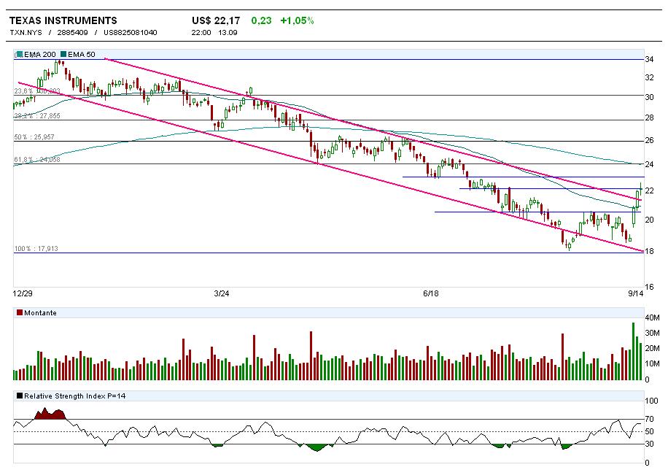Click the 26 price axis label
668x470 pixels.
[x=649, y=140]
